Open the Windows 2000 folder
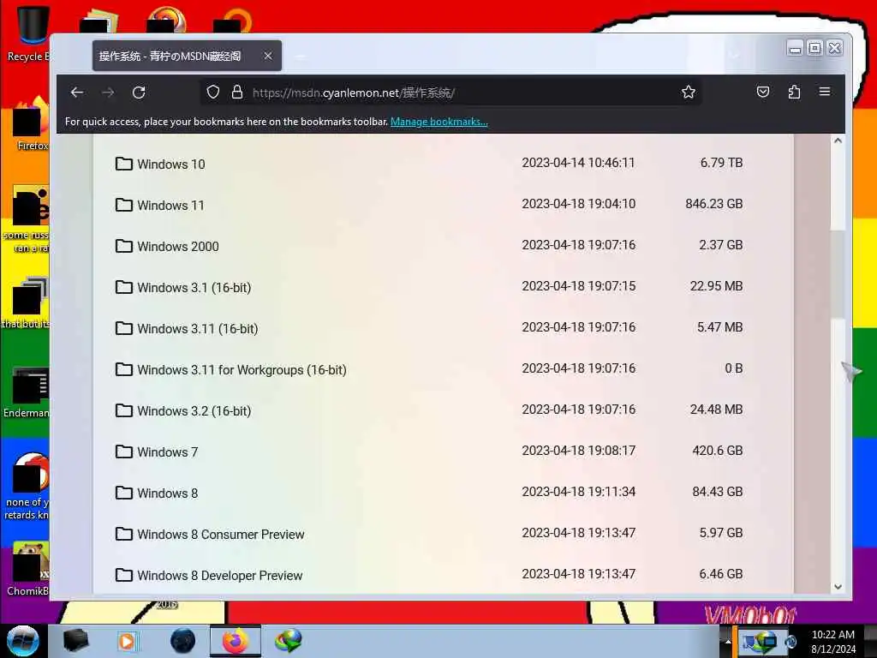Image resolution: width=877 pixels, height=658 pixels. click(x=178, y=246)
